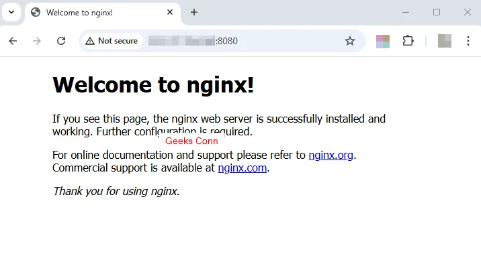The width and height of the screenshot is (481, 256).
Task: Click the 'Commercial support is available at' text
Action: pos(134,168)
